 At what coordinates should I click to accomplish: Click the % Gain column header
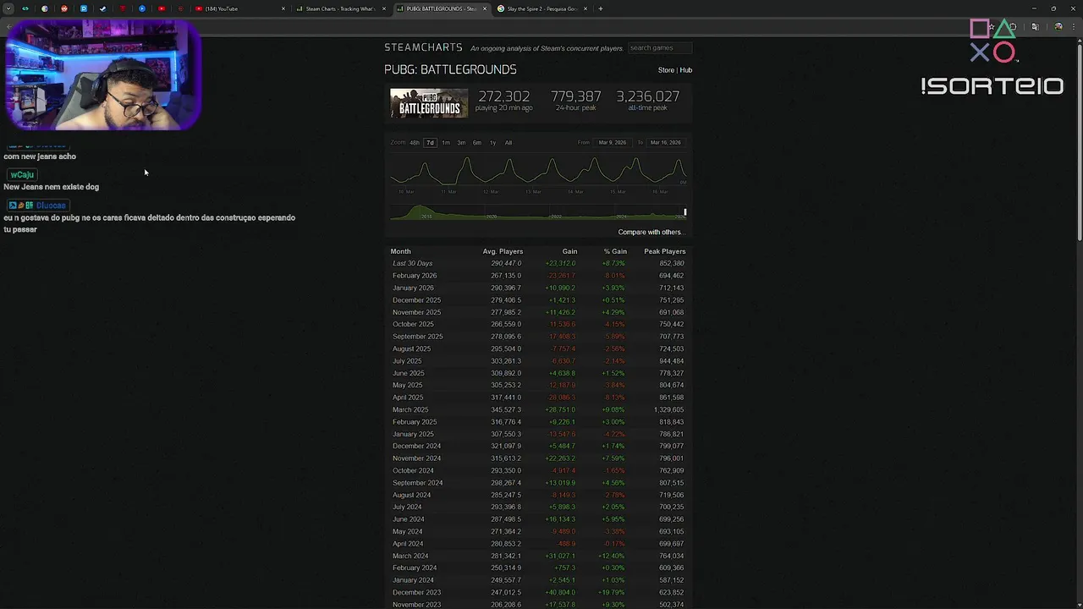pyautogui.click(x=615, y=251)
